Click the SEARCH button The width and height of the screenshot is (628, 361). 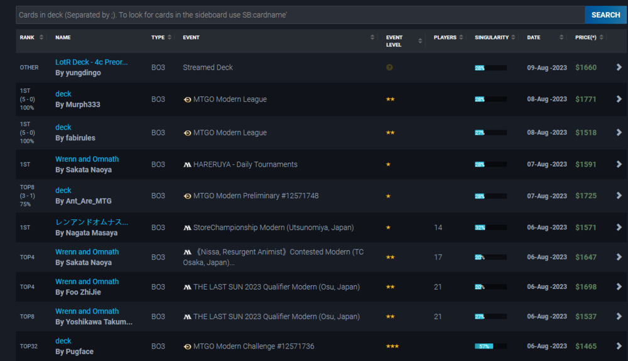(605, 15)
